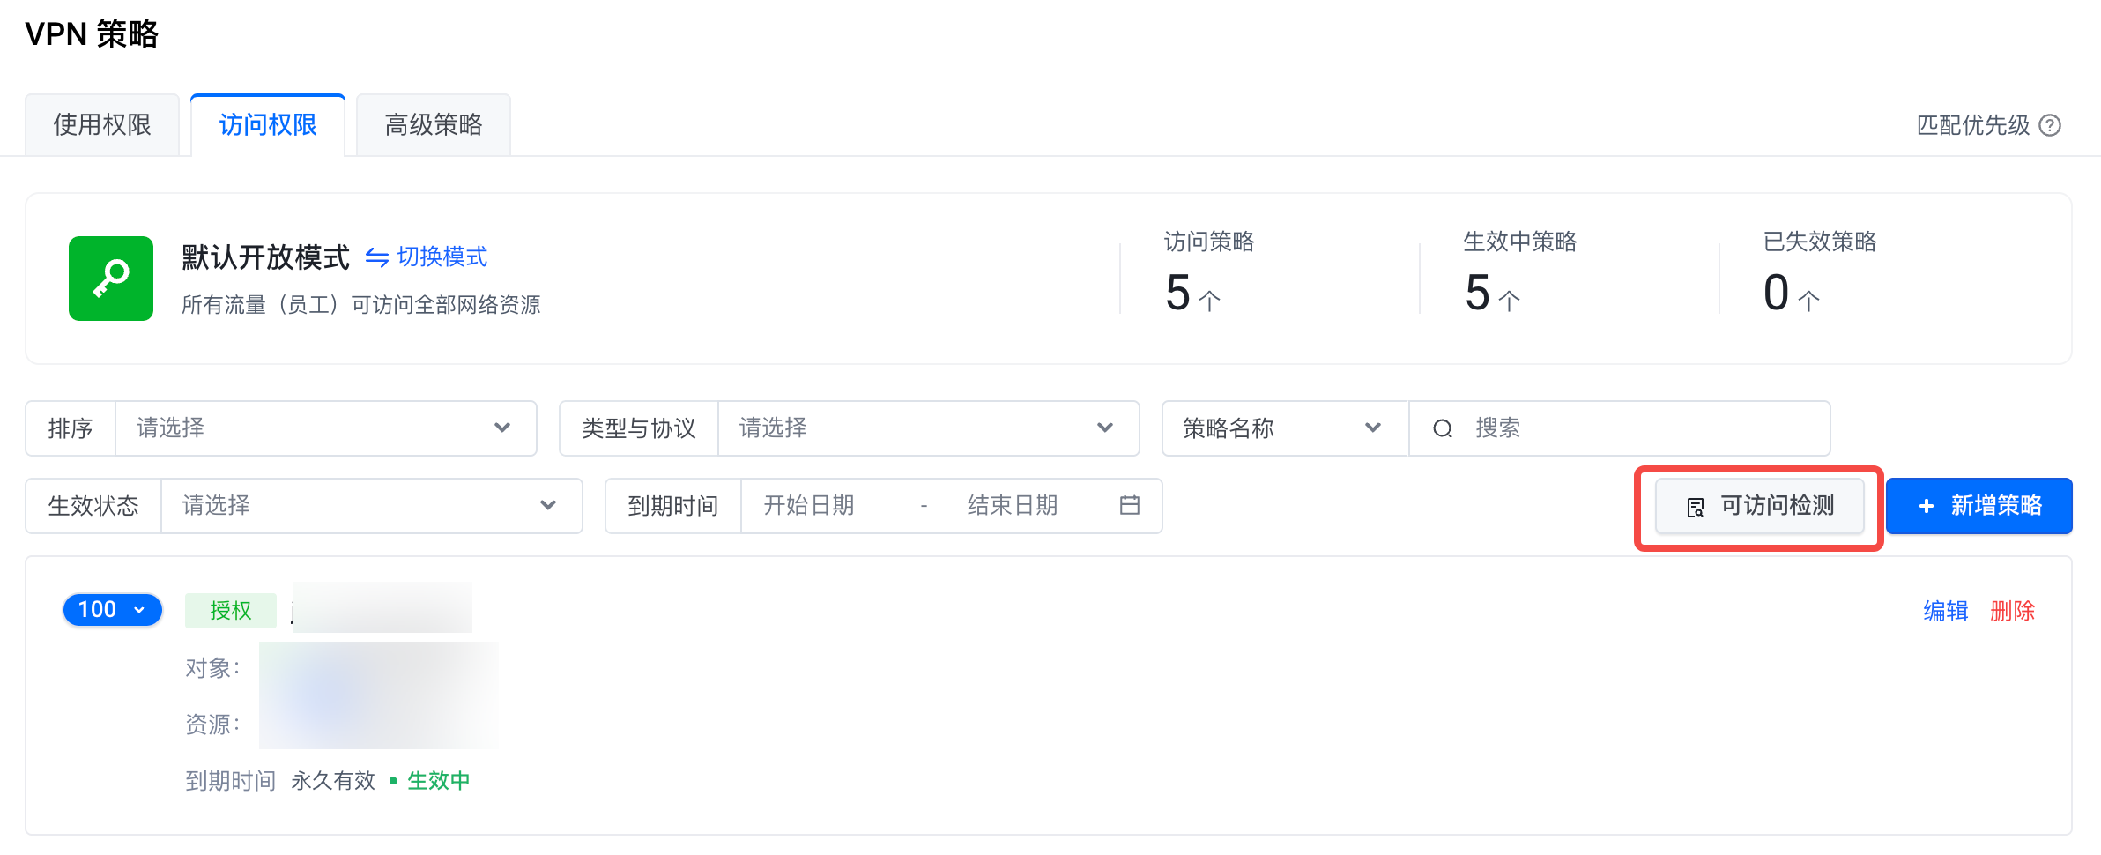
Task: Click the 可访问检测 document search icon
Action: click(x=1696, y=507)
